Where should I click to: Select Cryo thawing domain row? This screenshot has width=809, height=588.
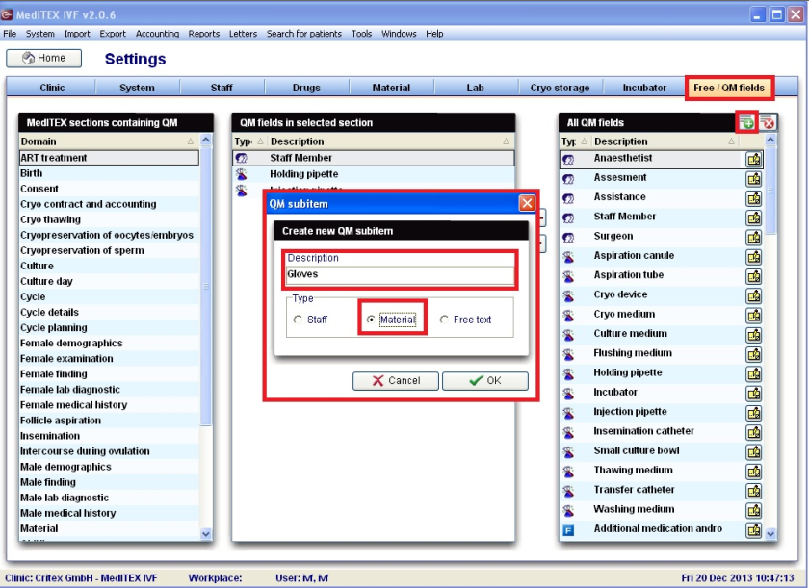[x=109, y=219]
